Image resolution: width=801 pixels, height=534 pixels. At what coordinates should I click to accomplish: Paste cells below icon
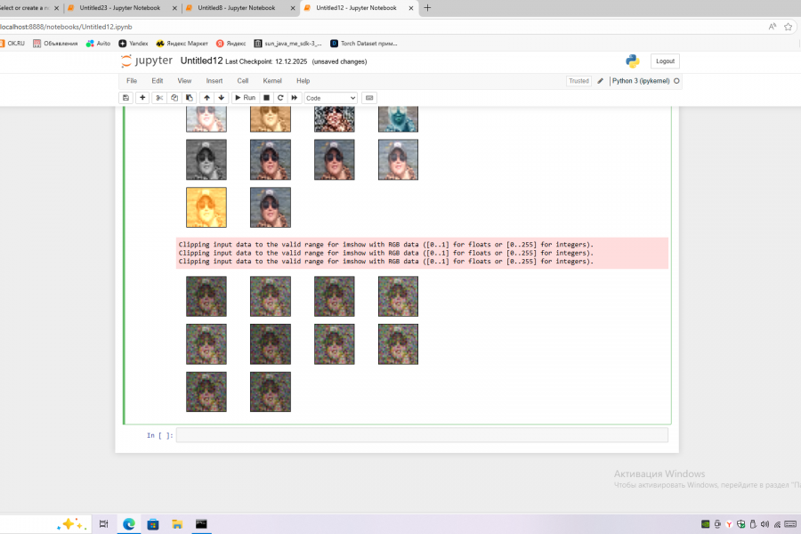[189, 98]
